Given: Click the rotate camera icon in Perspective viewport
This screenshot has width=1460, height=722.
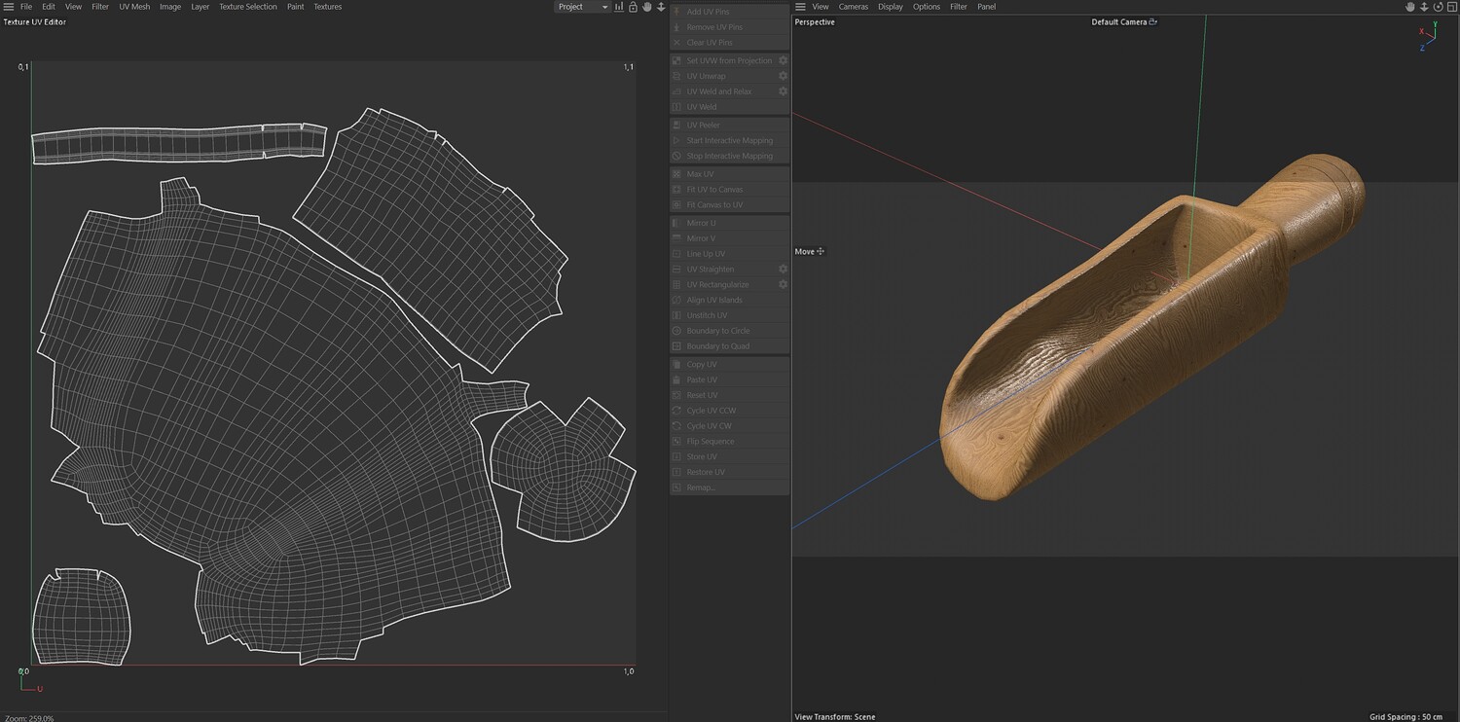Looking at the screenshot, I should click(x=1438, y=7).
